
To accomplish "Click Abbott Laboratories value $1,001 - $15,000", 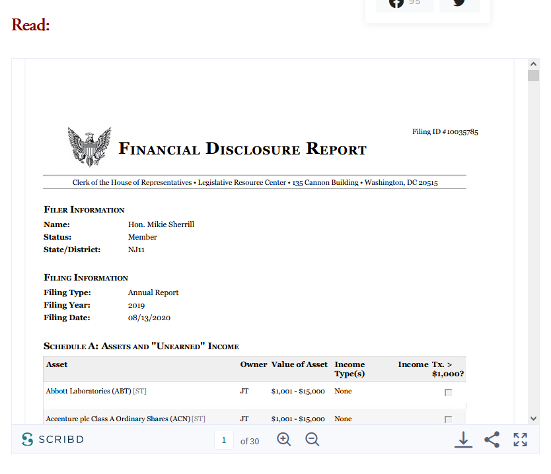I will [x=298, y=391].
